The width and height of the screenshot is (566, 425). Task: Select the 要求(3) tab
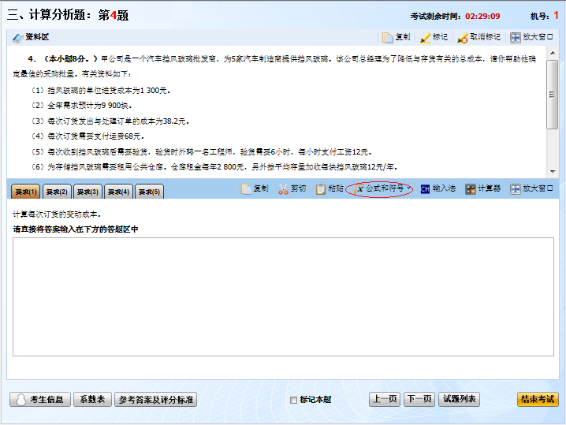tap(87, 192)
